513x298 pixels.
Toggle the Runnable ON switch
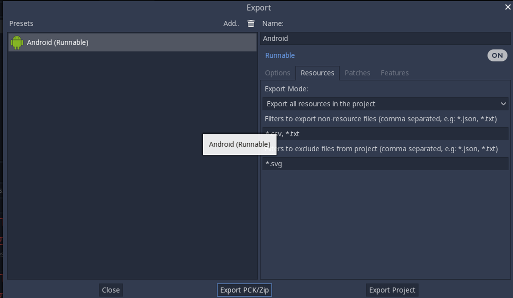(x=497, y=55)
